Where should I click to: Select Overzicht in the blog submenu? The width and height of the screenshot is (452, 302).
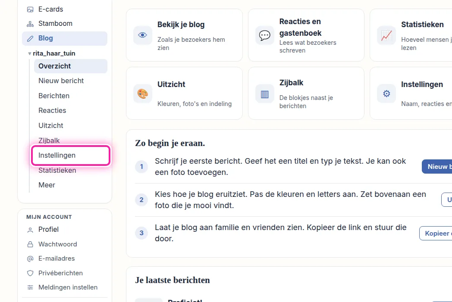pos(71,66)
